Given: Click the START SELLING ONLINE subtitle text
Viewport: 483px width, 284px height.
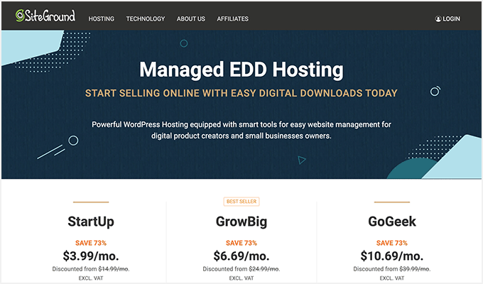Looking at the screenshot, I should (x=241, y=93).
